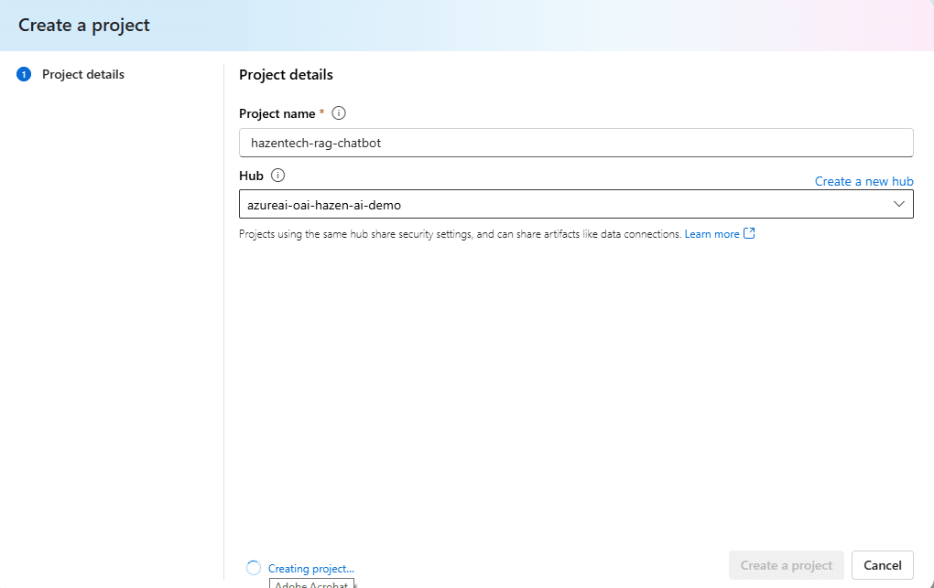Click the Creating project loading spinner
The image size is (934, 588).
point(254,568)
